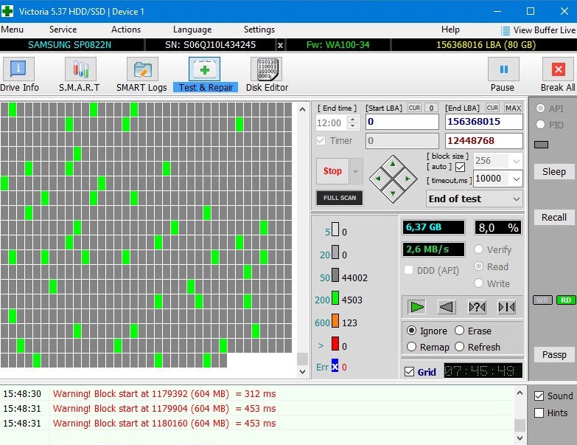577x445 pixels.
Task: Toggle the Sound checkbox
Action: tap(539, 396)
